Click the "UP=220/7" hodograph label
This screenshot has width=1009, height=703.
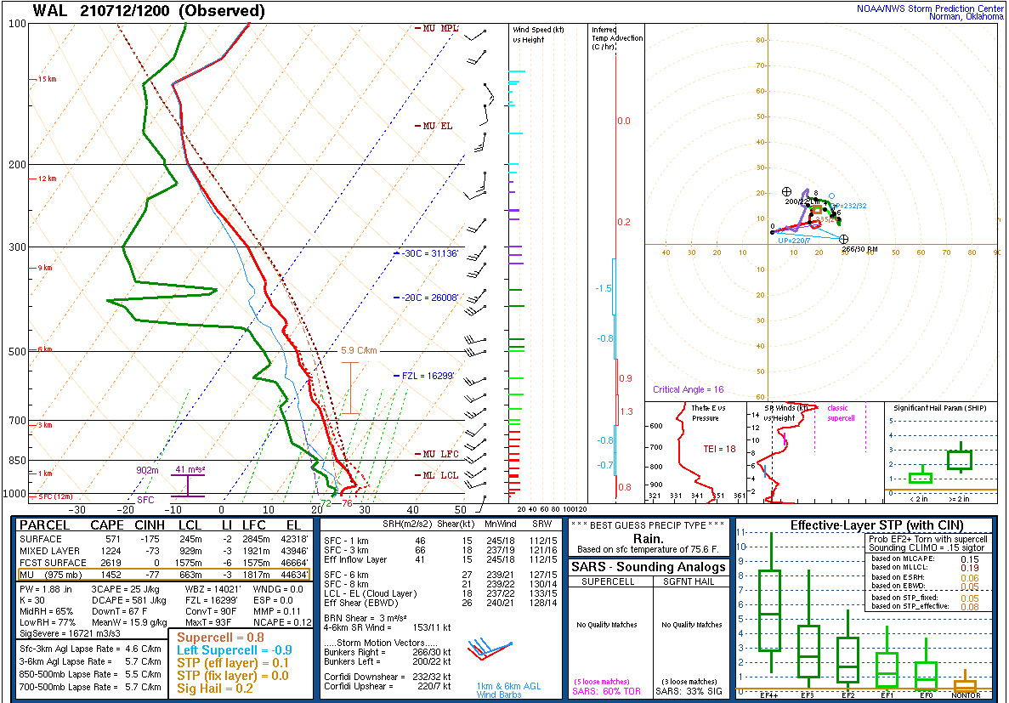[793, 240]
